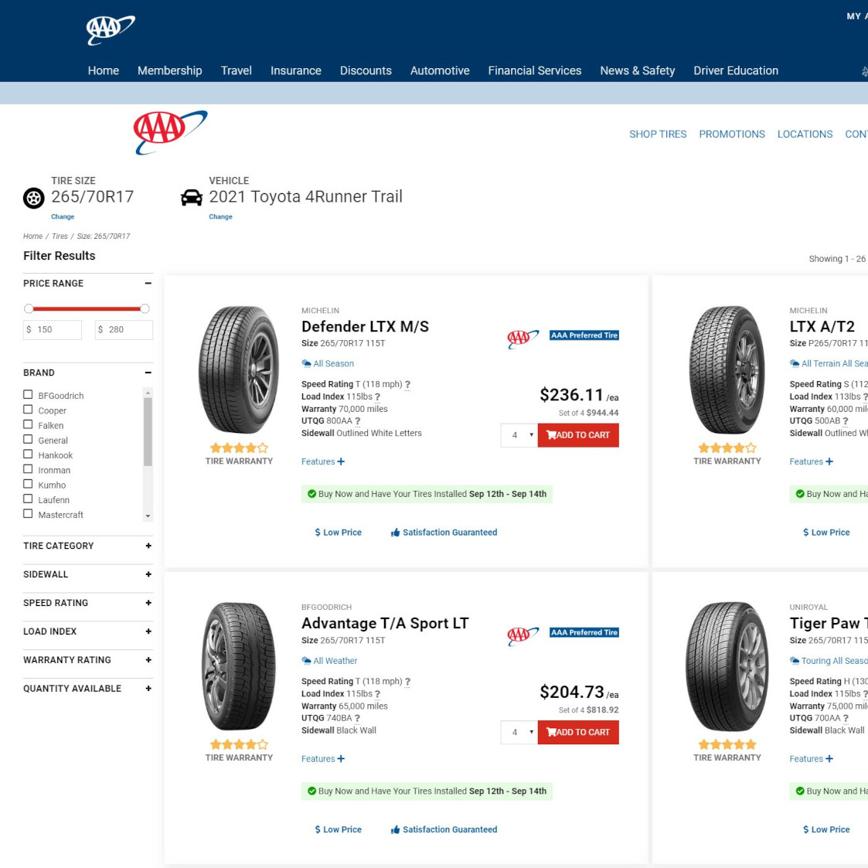
Task: Collapse the Price Range filter section
Action: pos(148,283)
